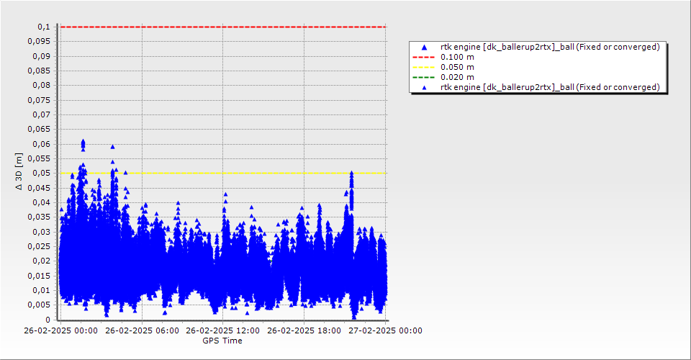Click the '0,055' y-axis tick label
Image resolution: width=691 pixels, height=360 pixels.
(x=39, y=158)
